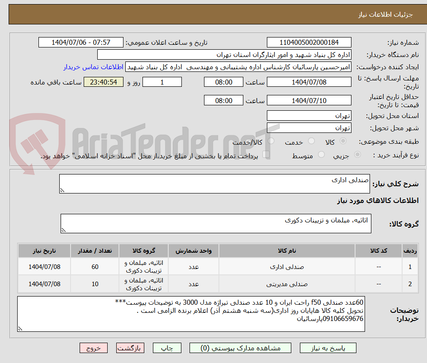Image resolution: width=427 pixels, height=363 pixels.
Task: Click the remaining time 23:40:54 field
Action: tap(104, 82)
